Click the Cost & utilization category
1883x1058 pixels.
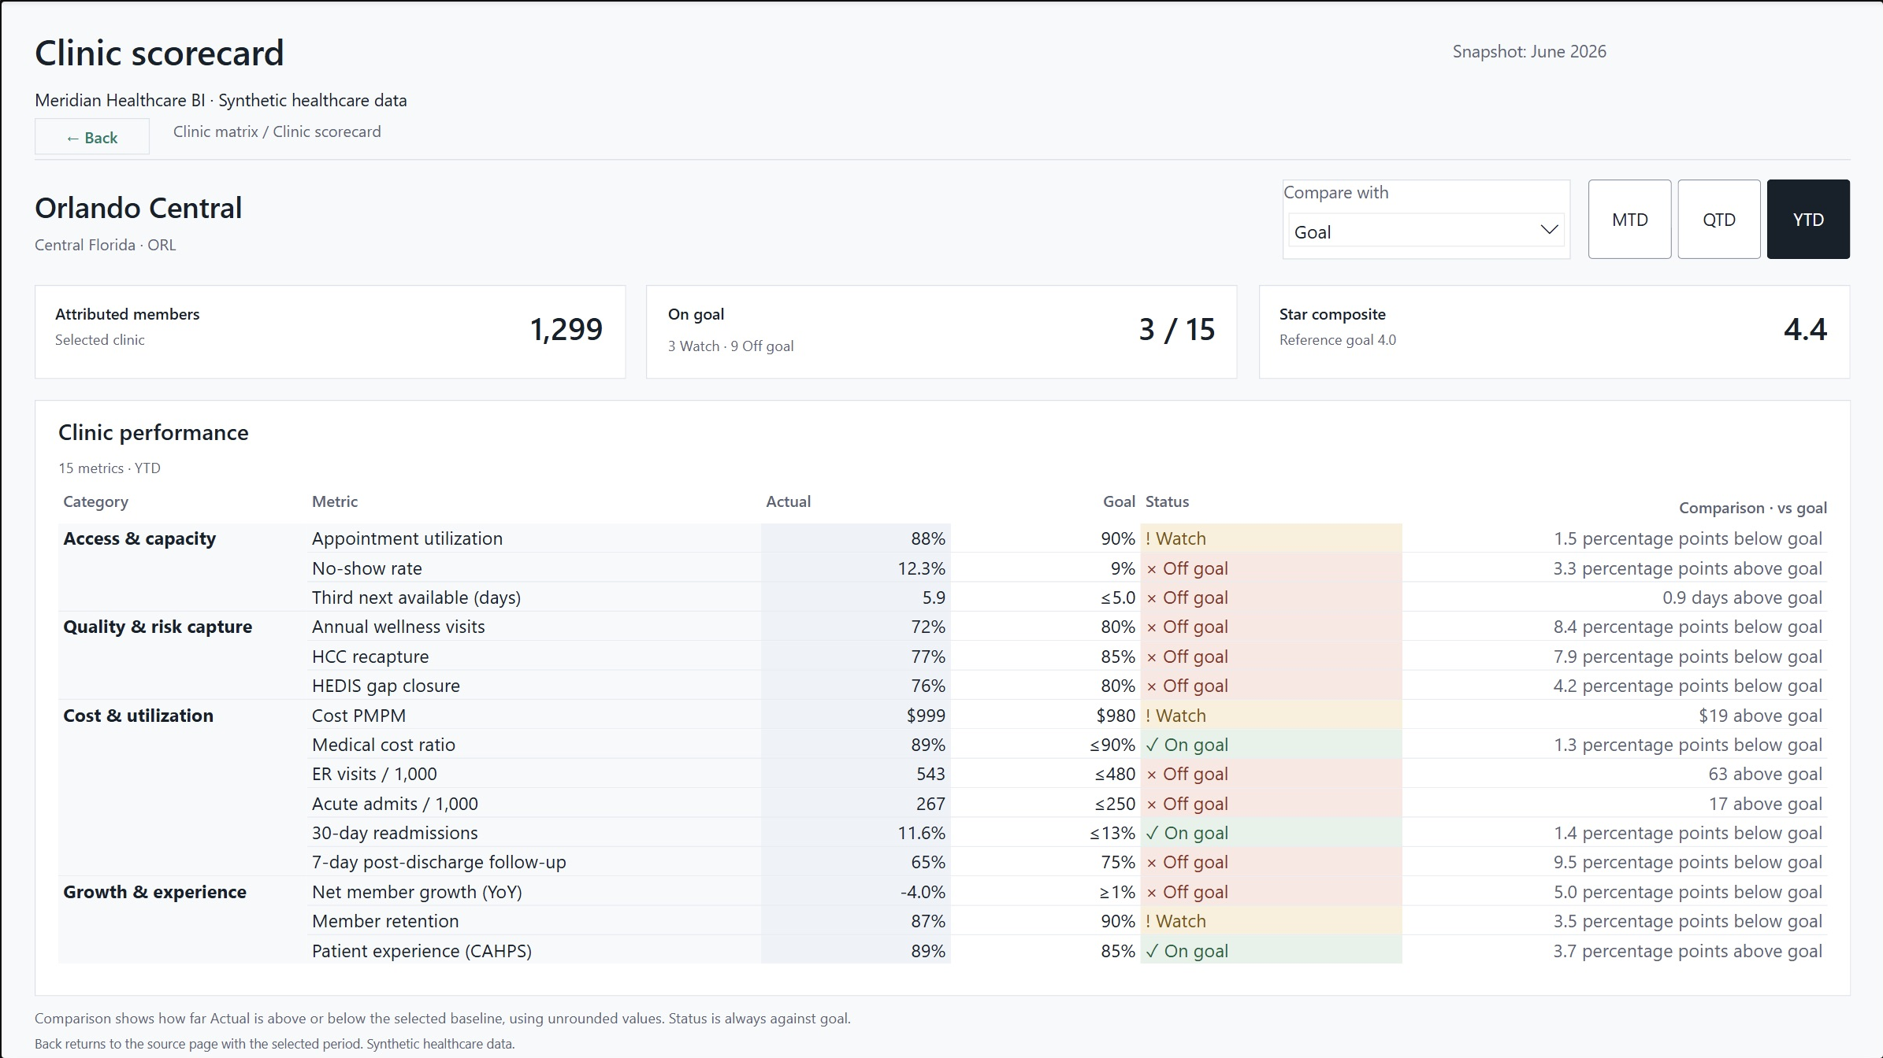(138, 716)
